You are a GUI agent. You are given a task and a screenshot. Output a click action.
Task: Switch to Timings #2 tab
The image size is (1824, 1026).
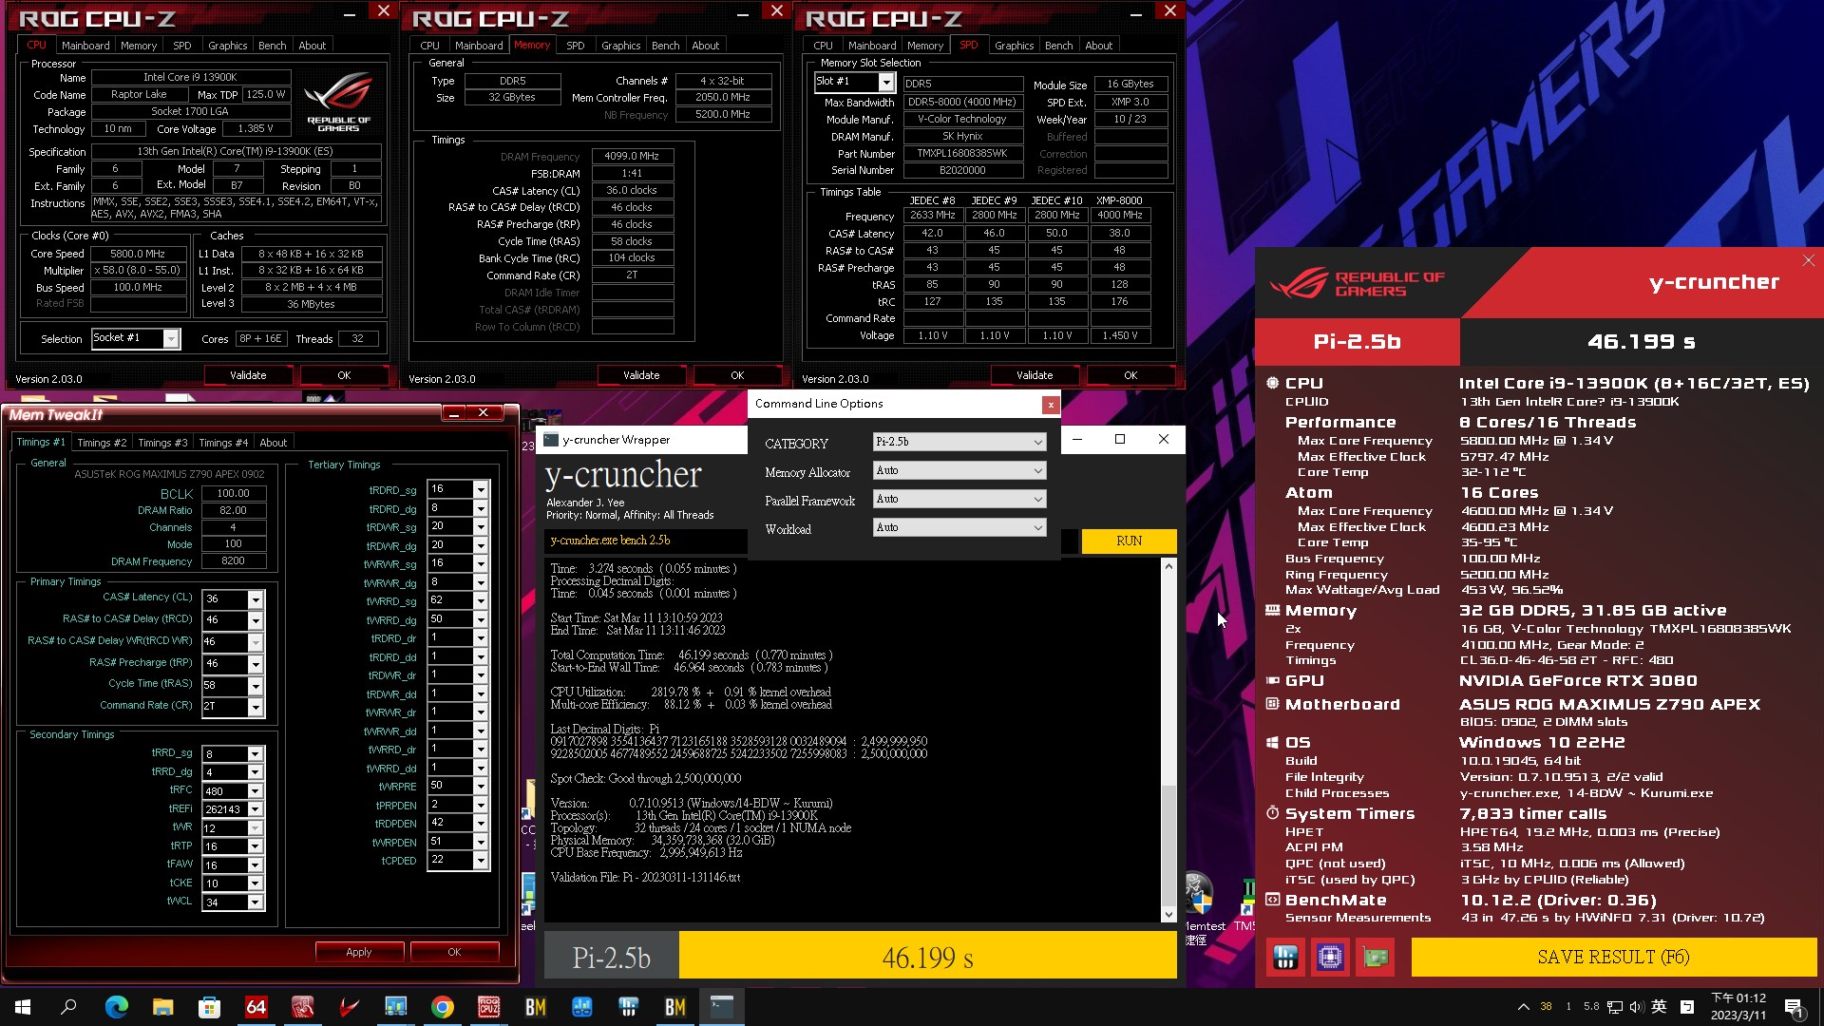pos(102,443)
